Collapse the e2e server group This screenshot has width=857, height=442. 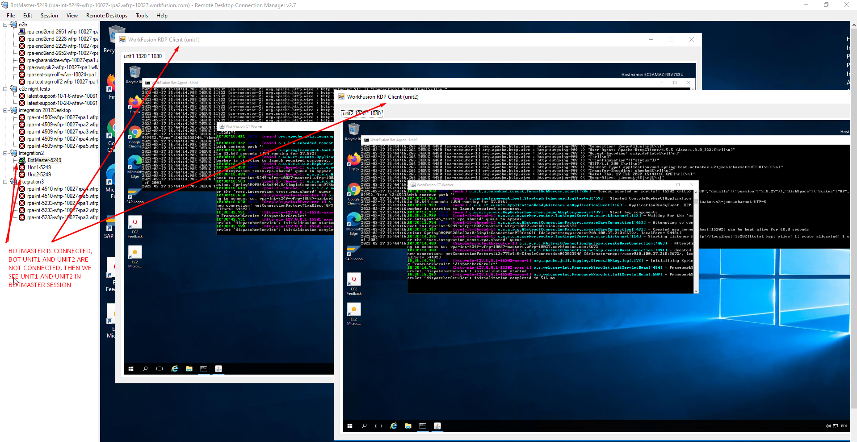coord(5,25)
